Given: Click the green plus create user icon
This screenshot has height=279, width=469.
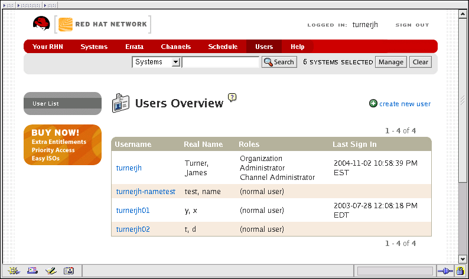Looking at the screenshot, I should (x=373, y=103).
